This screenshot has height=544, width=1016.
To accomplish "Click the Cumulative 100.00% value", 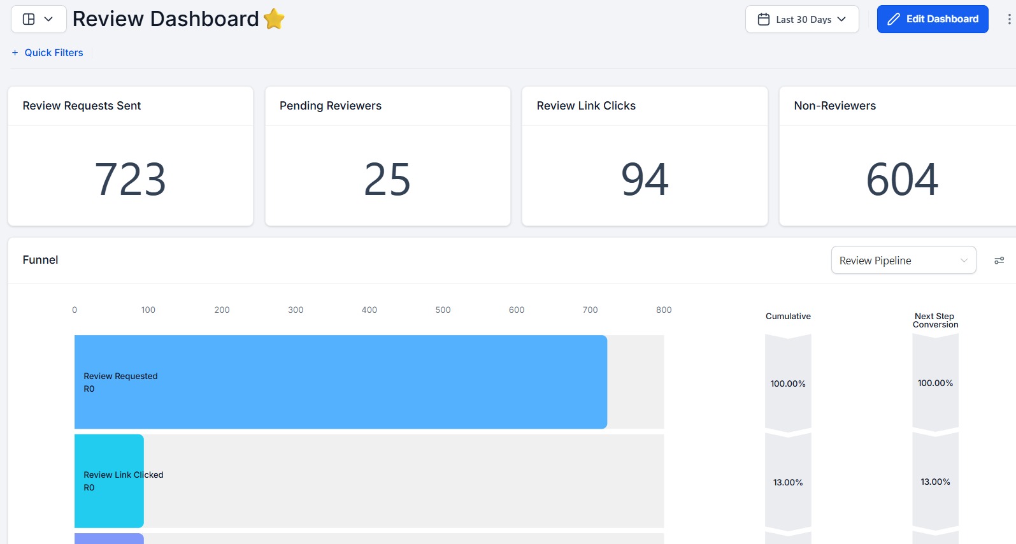I will coord(788,383).
